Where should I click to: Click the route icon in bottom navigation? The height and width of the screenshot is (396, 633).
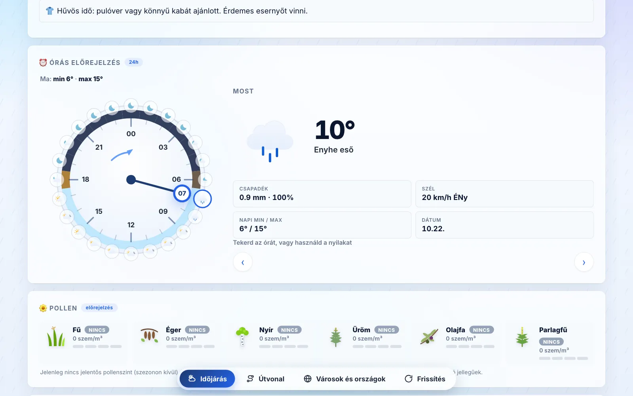[x=250, y=379]
